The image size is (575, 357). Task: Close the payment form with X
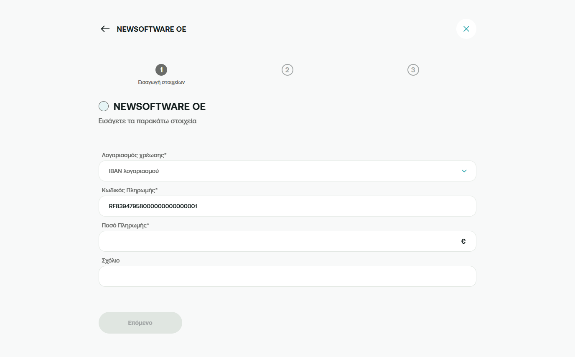(x=466, y=29)
